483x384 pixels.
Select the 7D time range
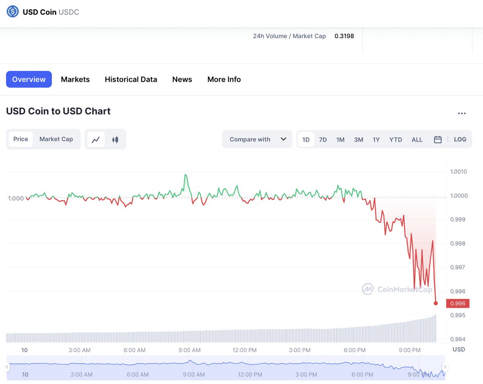(323, 139)
